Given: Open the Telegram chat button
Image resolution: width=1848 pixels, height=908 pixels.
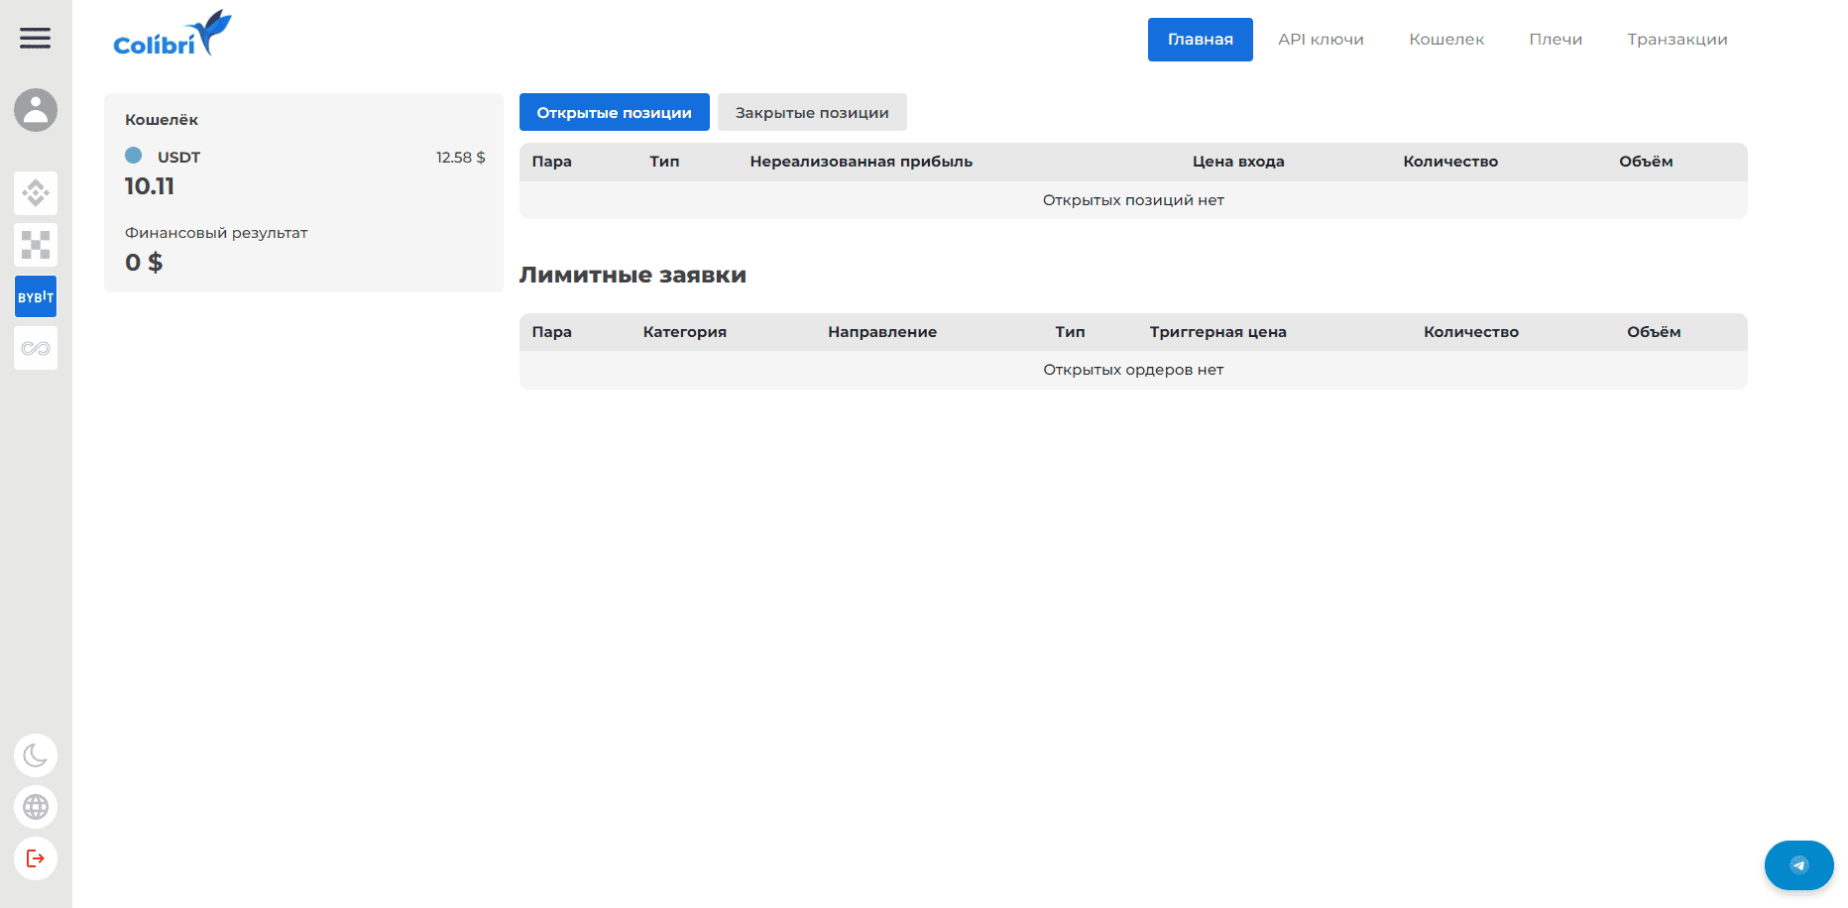Looking at the screenshot, I should [1799, 864].
